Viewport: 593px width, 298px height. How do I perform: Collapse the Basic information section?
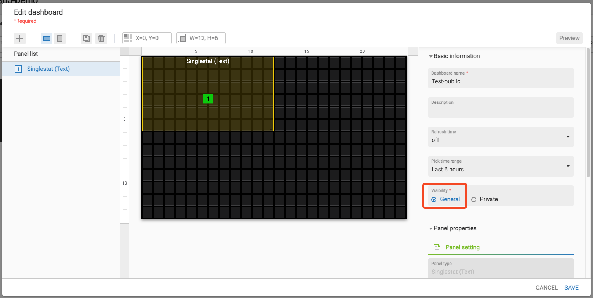coord(431,56)
